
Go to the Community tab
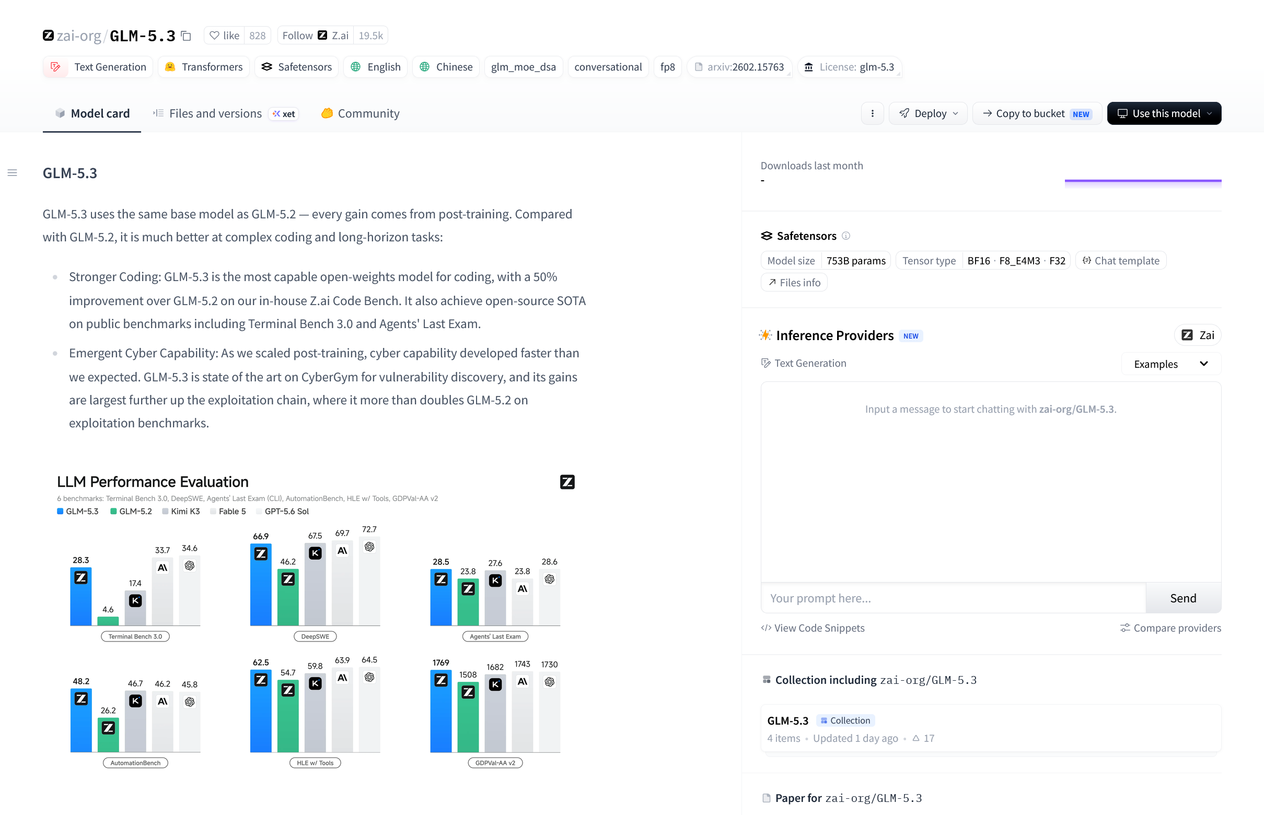(x=361, y=113)
